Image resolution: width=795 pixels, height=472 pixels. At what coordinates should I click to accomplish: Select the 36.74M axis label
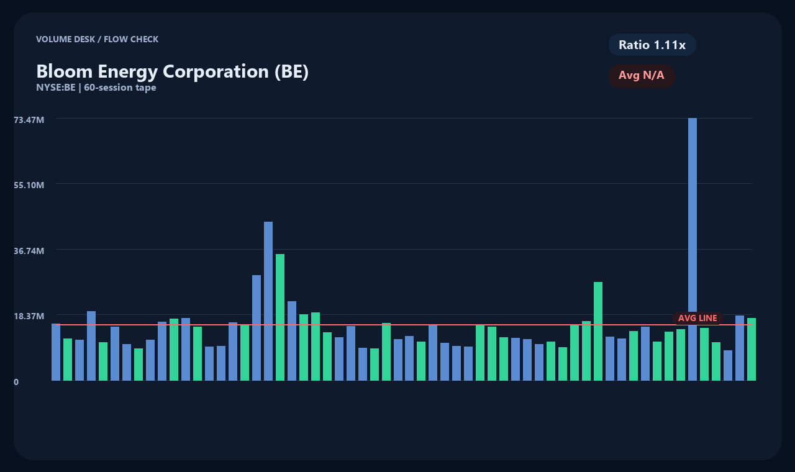click(29, 251)
